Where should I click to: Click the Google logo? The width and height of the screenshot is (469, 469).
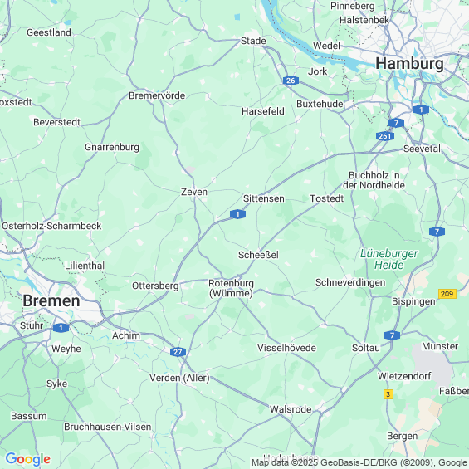pos(28,459)
